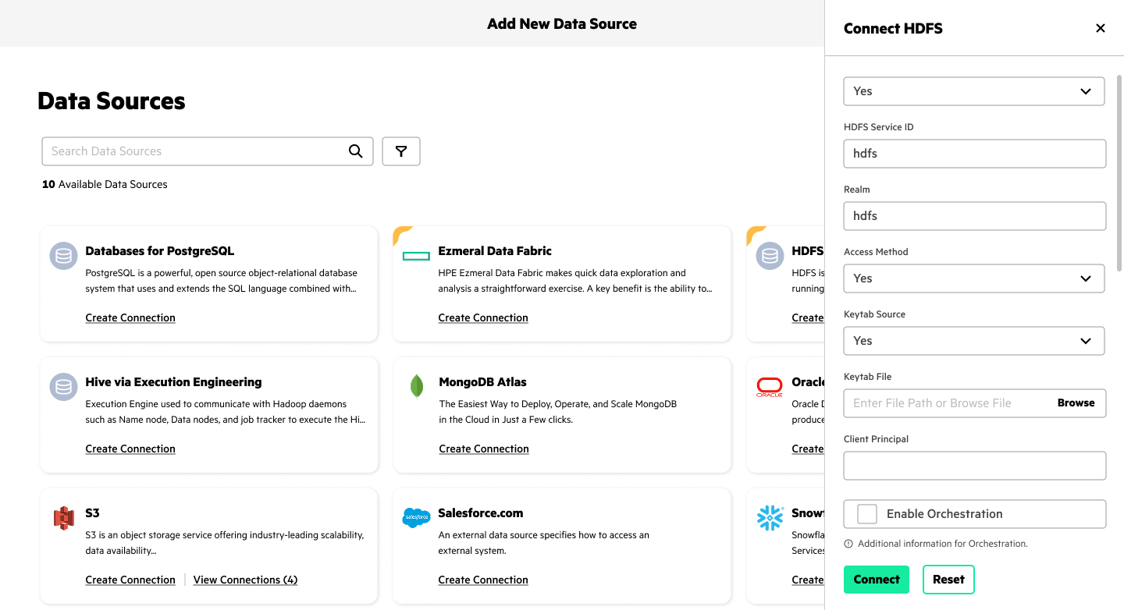This screenshot has height=610, width=1124.
Task: Click the Connect HDFS panel scrollbar
Action: [1120, 173]
